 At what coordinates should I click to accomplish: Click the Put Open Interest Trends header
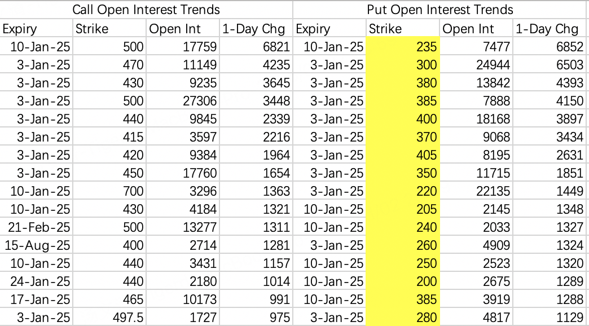tap(440, 10)
